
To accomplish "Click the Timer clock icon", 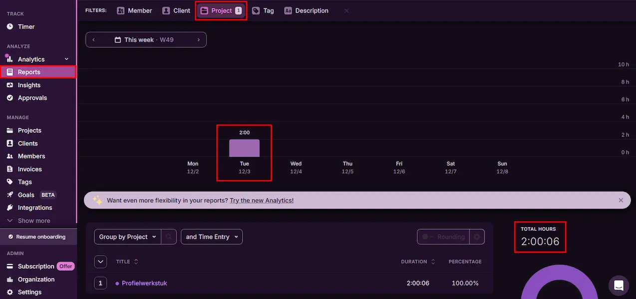I will click(10, 26).
